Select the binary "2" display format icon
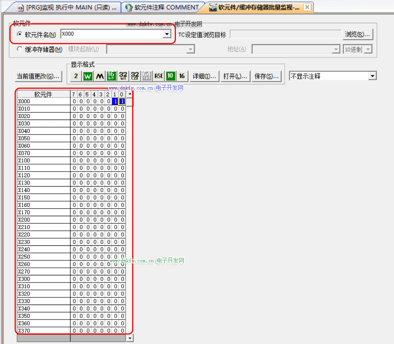 76,76
